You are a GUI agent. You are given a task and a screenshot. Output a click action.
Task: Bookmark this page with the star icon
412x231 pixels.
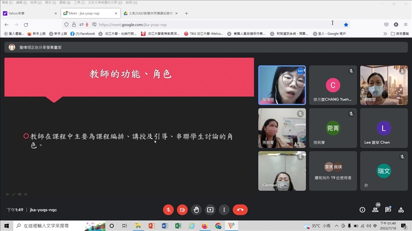click(346, 24)
